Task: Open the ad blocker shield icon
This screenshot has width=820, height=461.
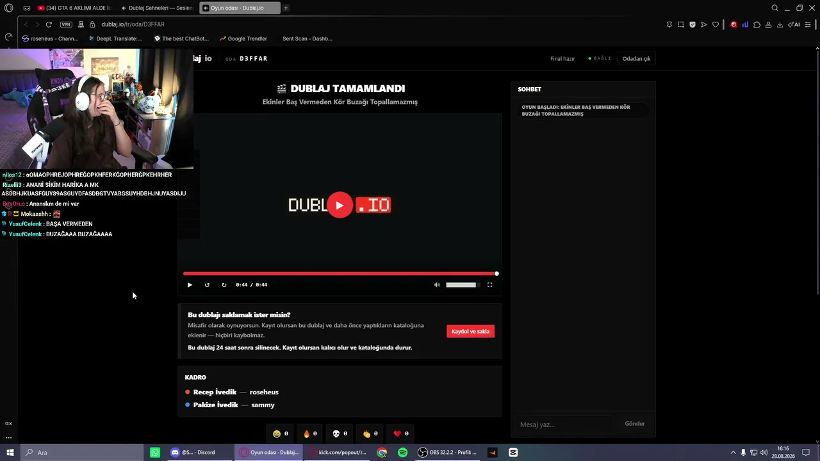Action: click(x=693, y=24)
